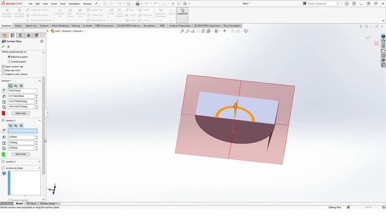The width and height of the screenshot is (386, 217).
Task: Accept Section View with green checkmark in panel
Action: [3, 46]
